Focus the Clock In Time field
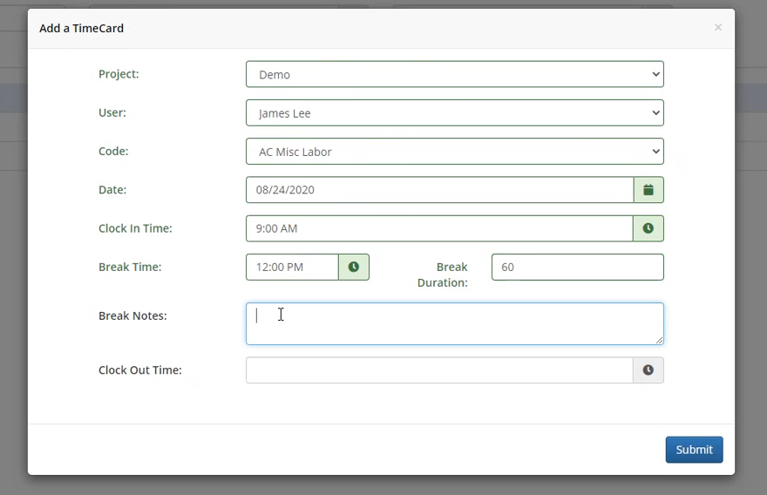Image resolution: width=767 pixels, height=495 pixels. point(439,228)
